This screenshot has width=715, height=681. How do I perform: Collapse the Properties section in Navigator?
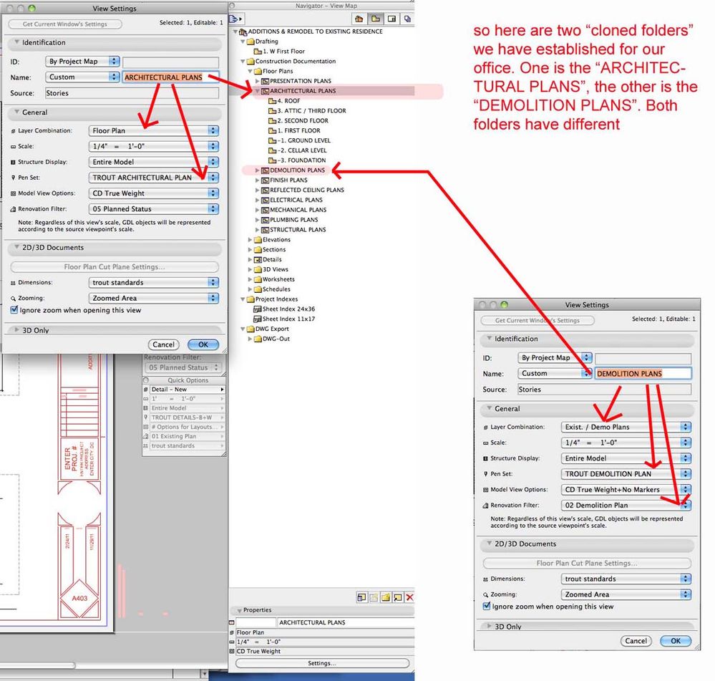point(239,610)
